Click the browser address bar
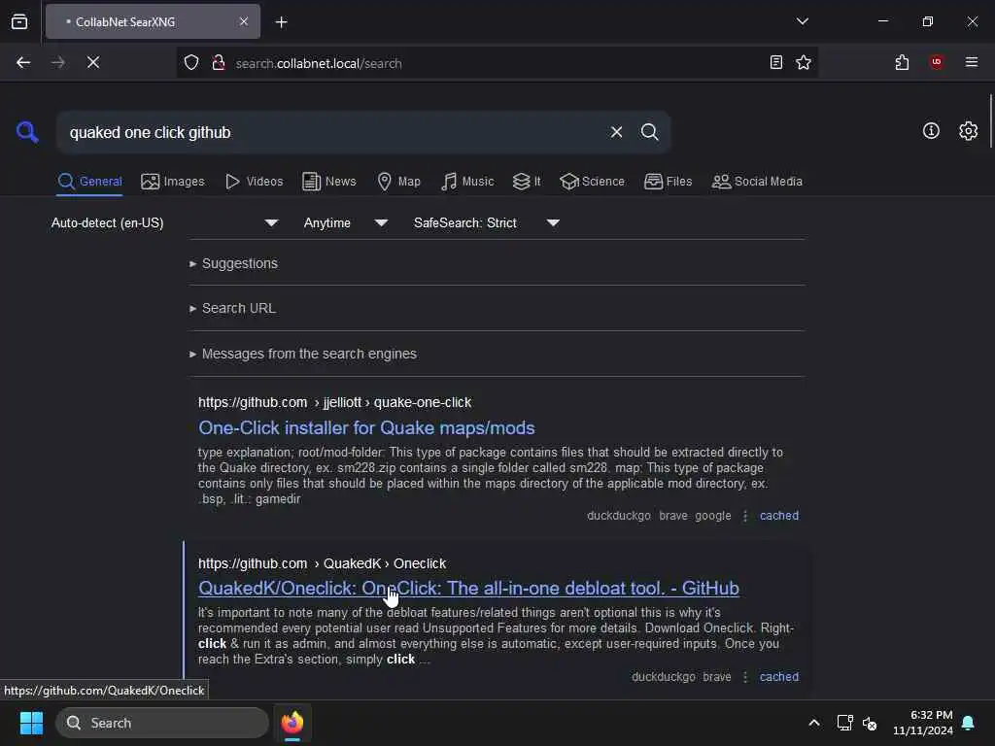The height and width of the screenshot is (746, 995). click(497, 63)
